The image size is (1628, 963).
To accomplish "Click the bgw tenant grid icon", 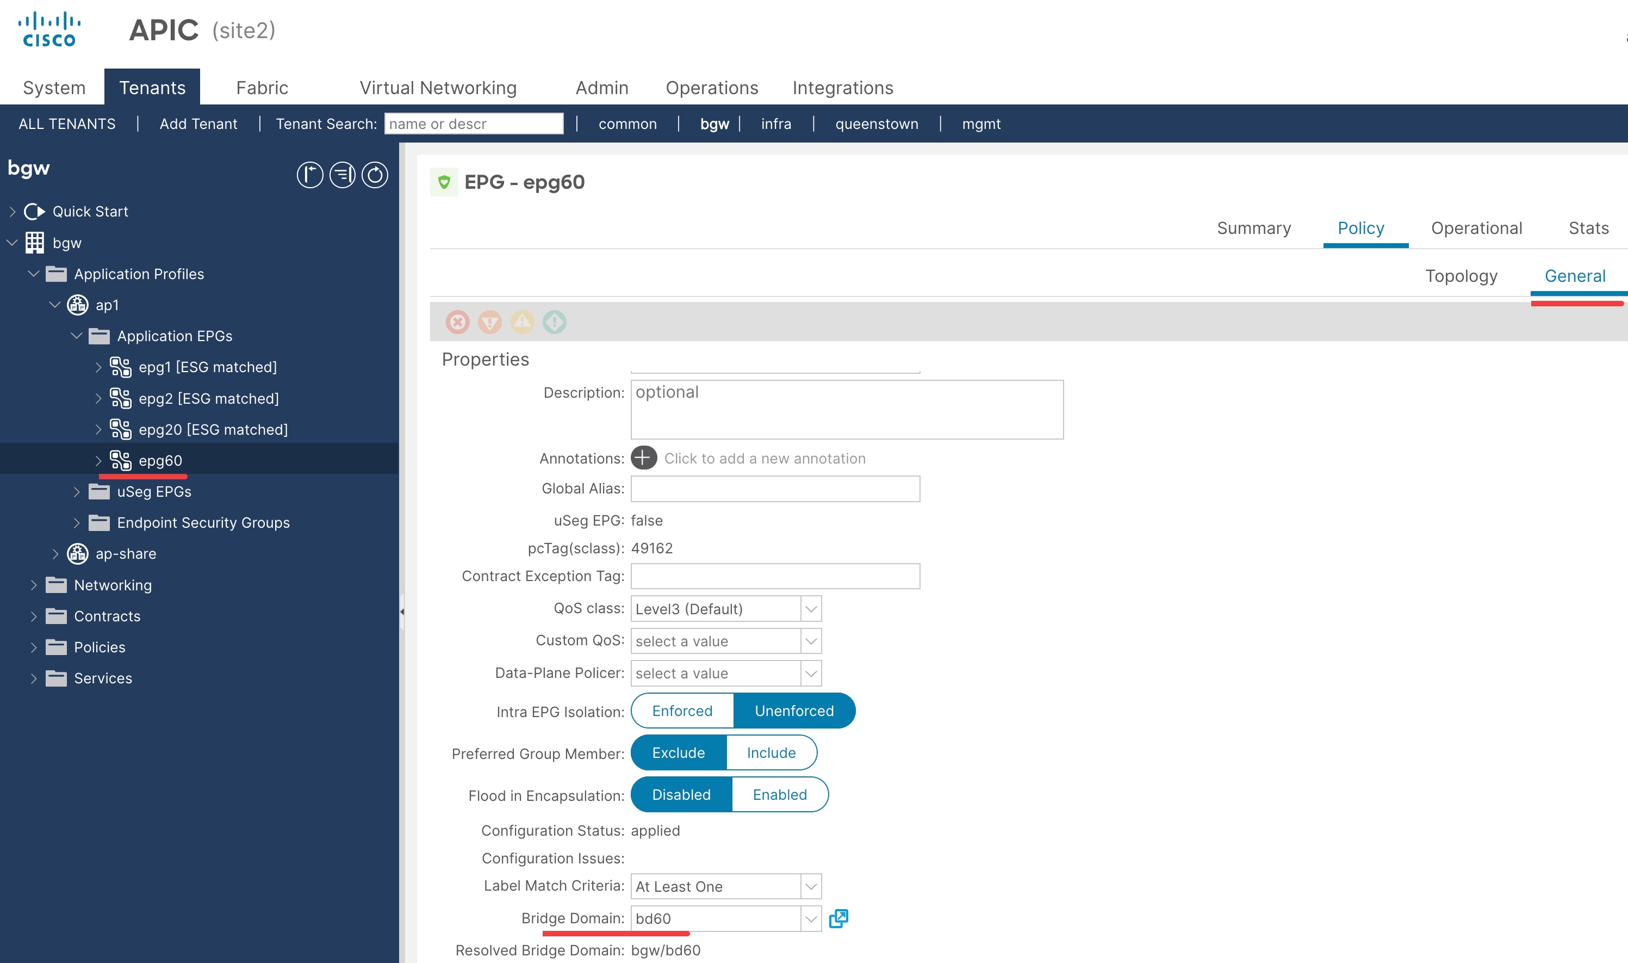I will tap(34, 243).
